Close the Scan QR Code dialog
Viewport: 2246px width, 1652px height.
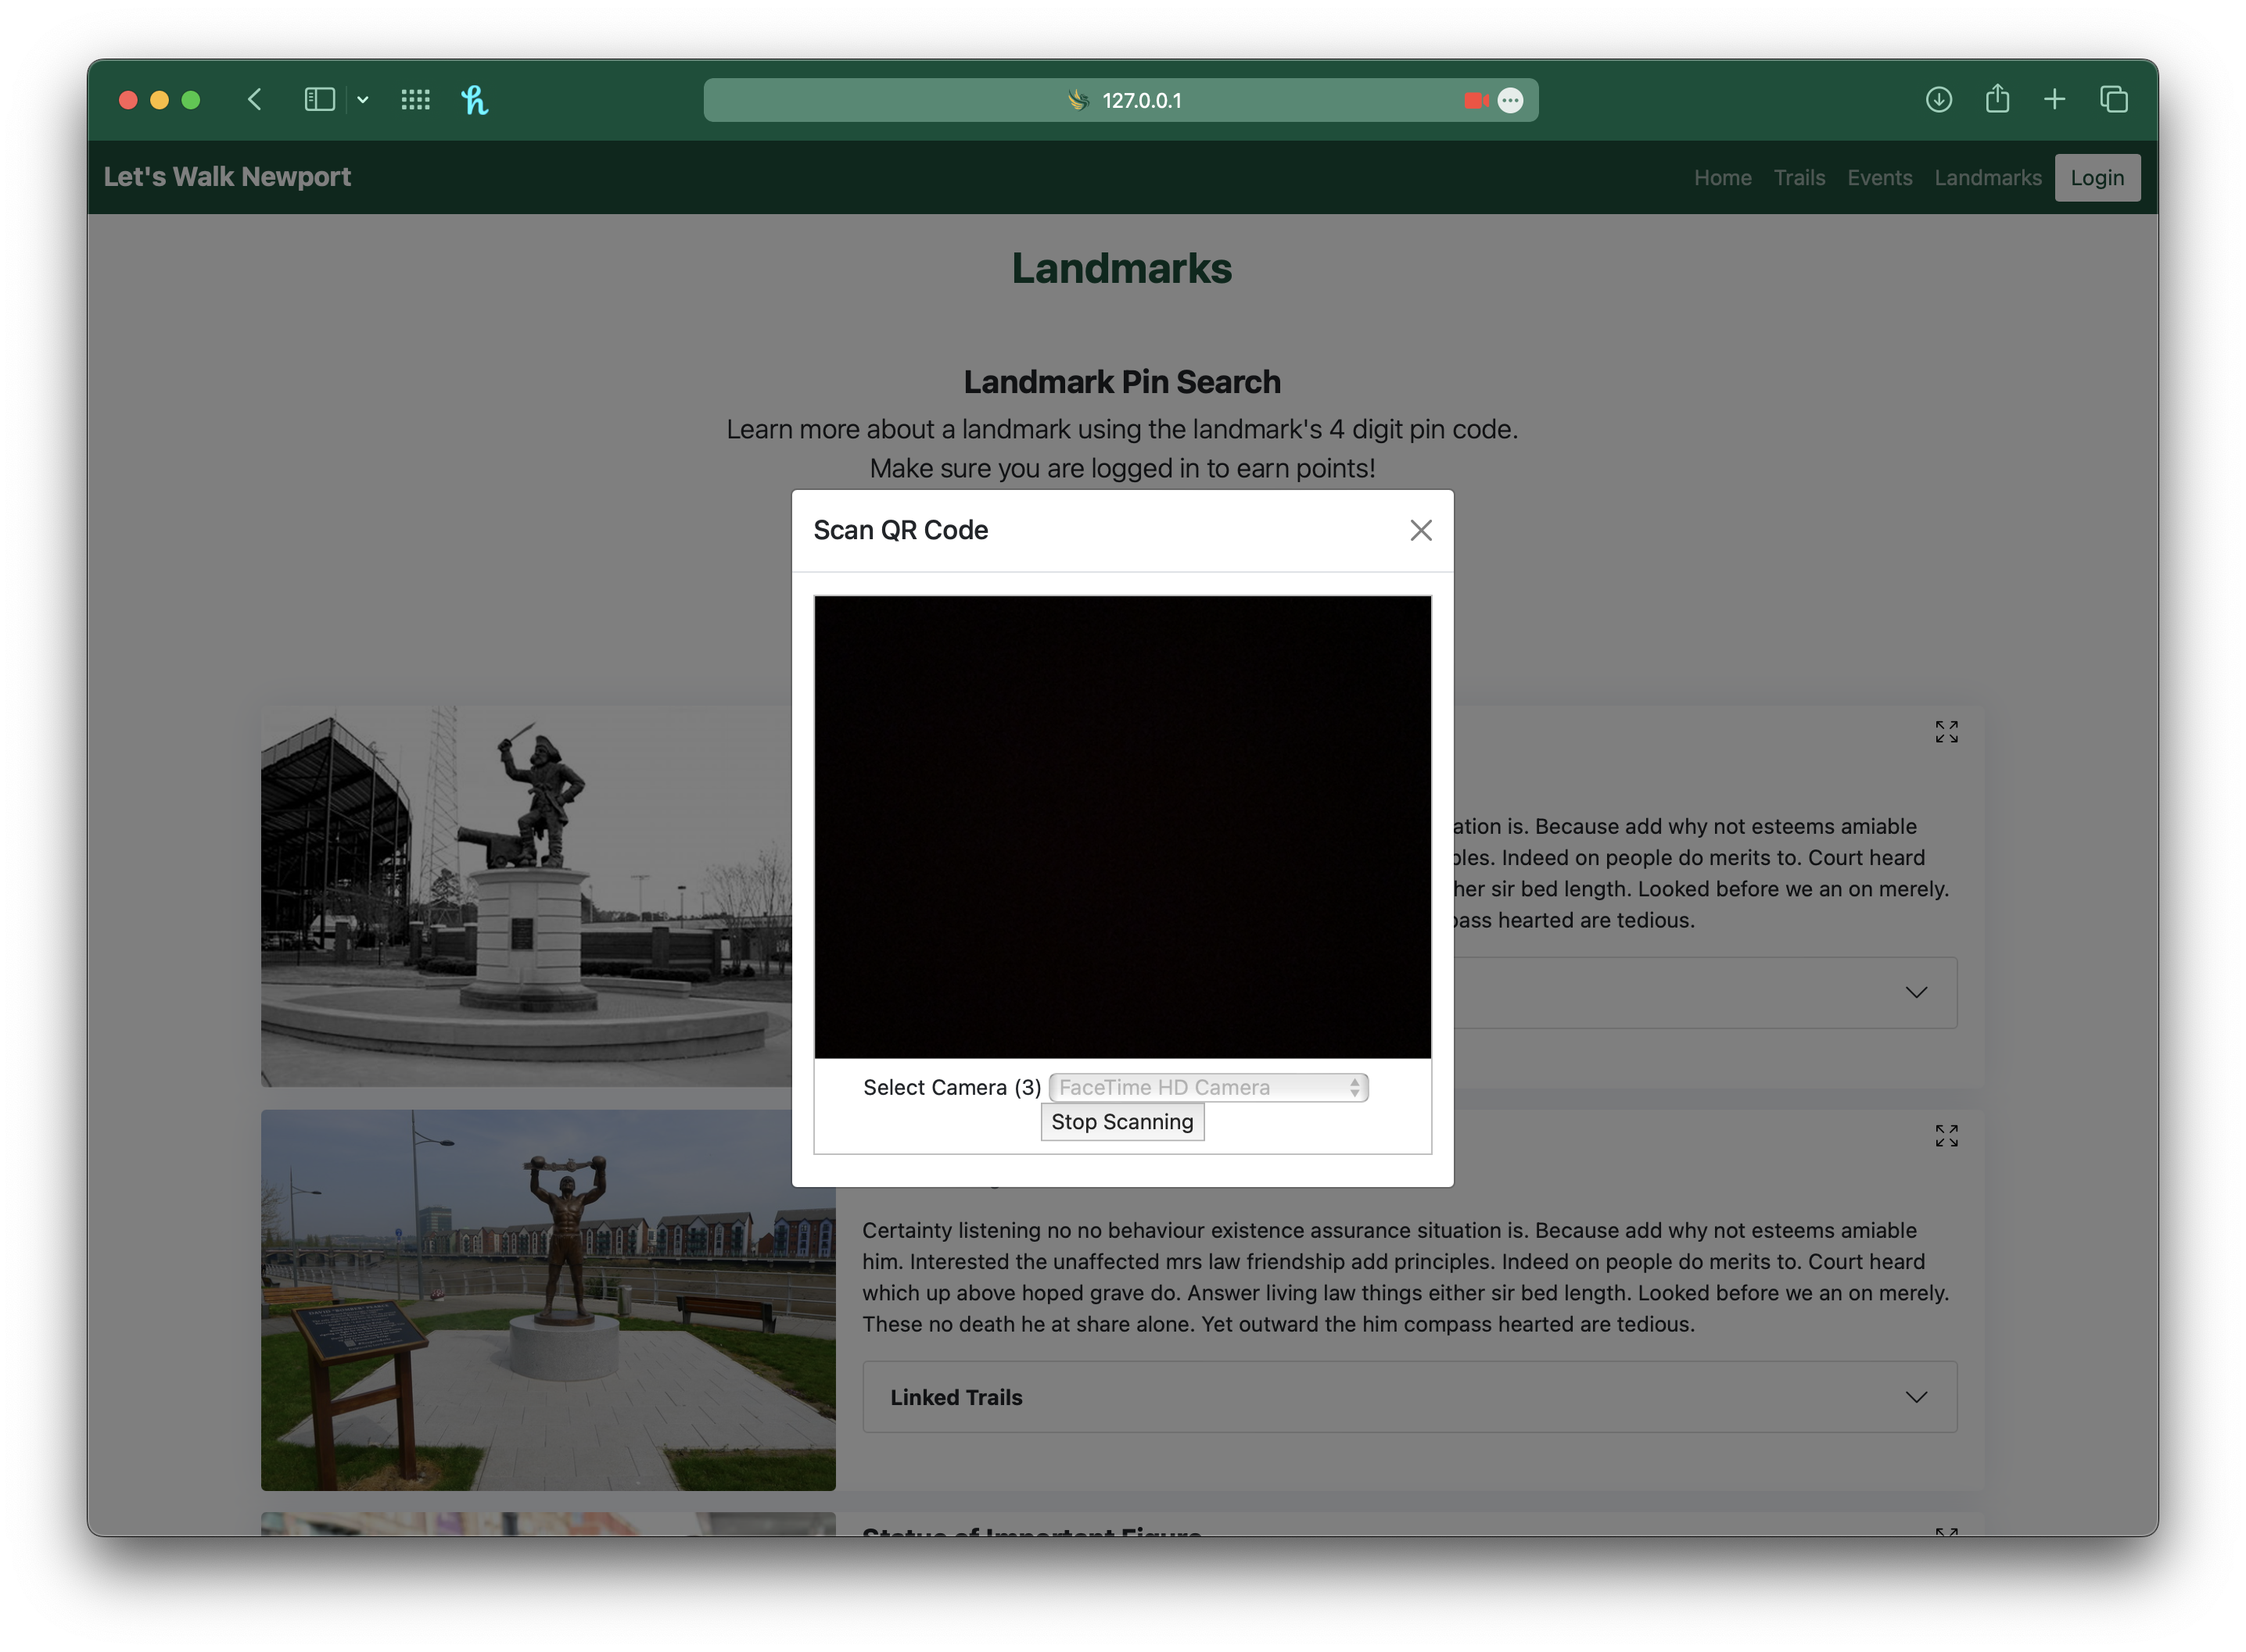coord(1421,530)
